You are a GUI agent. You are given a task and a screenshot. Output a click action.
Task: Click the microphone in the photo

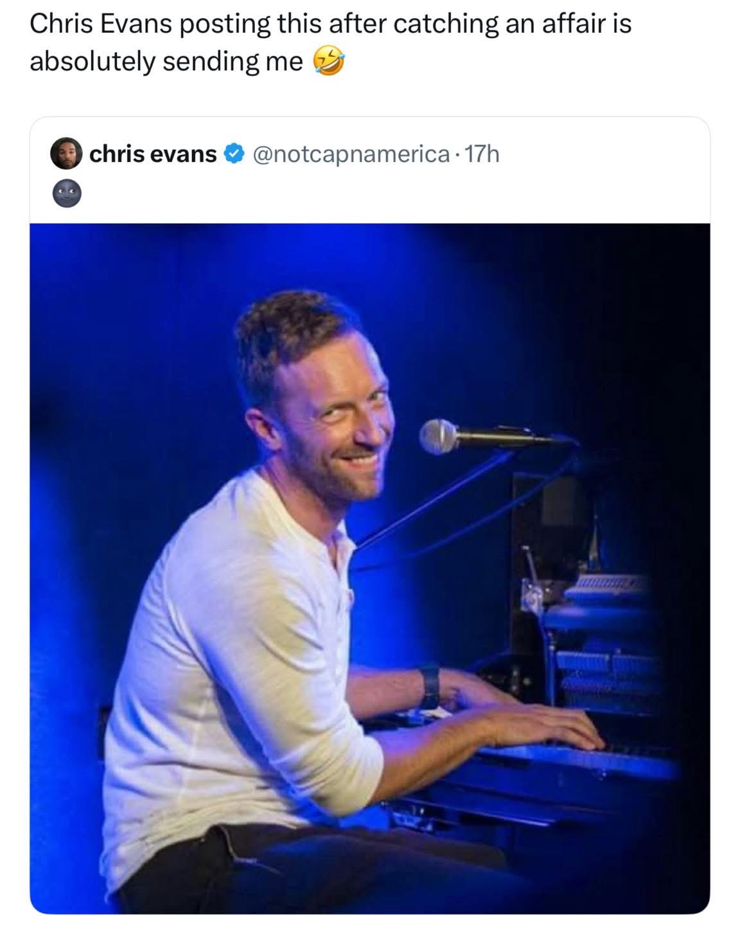440,437
